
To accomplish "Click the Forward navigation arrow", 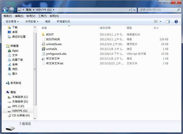I will (12, 10).
